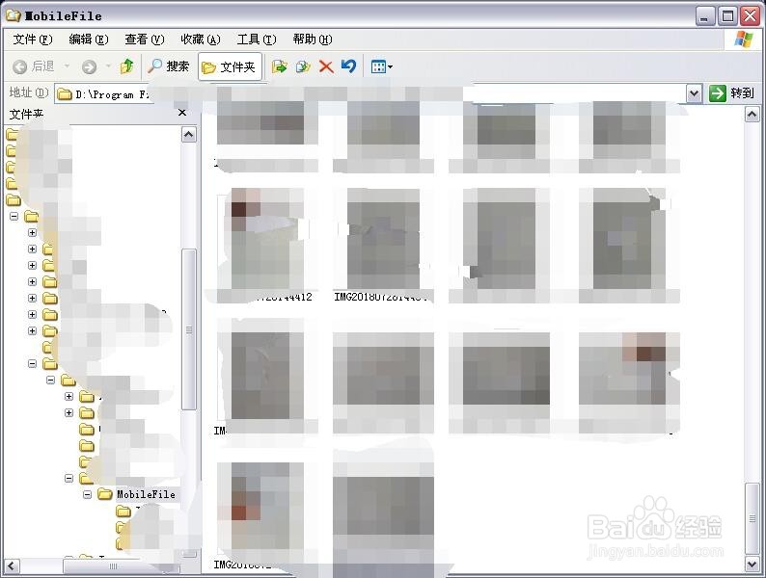Screen dimensions: 766x578
Task: Click the Windows flag logo icon
Action: [x=743, y=39]
